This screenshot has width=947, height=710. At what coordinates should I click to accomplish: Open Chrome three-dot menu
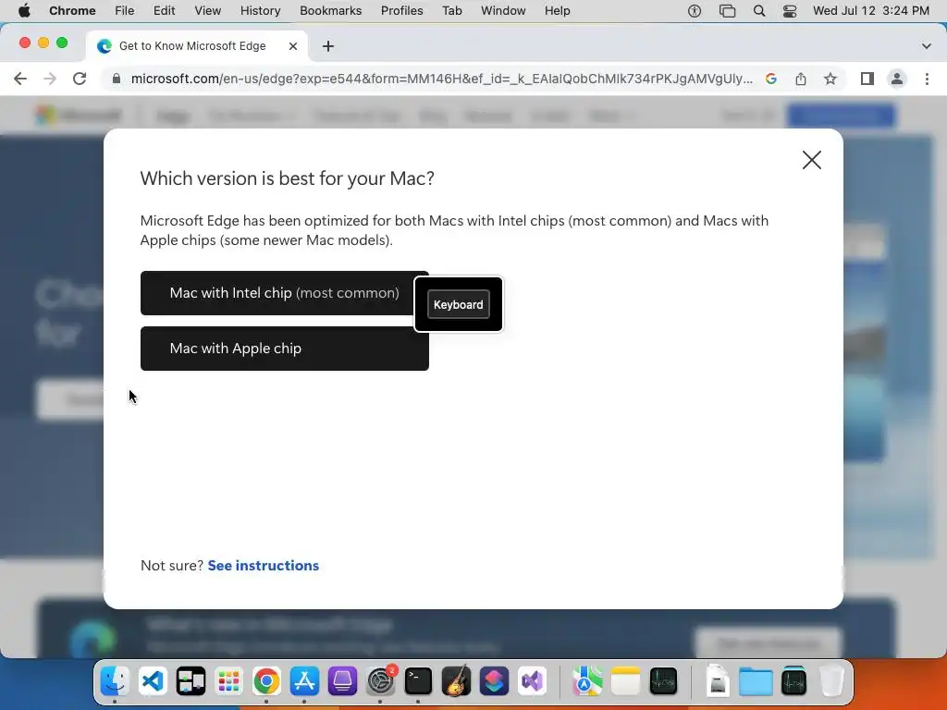927,79
